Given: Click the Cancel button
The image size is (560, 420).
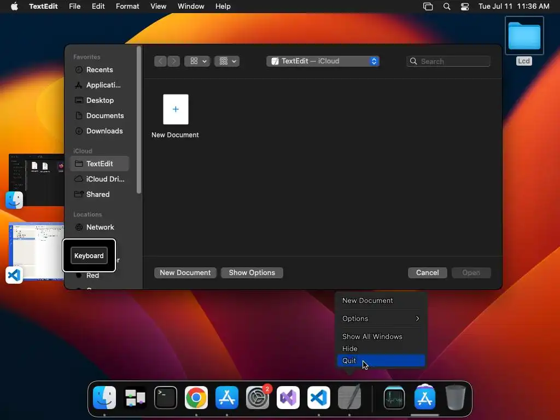Looking at the screenshot, I should (427, 272).
